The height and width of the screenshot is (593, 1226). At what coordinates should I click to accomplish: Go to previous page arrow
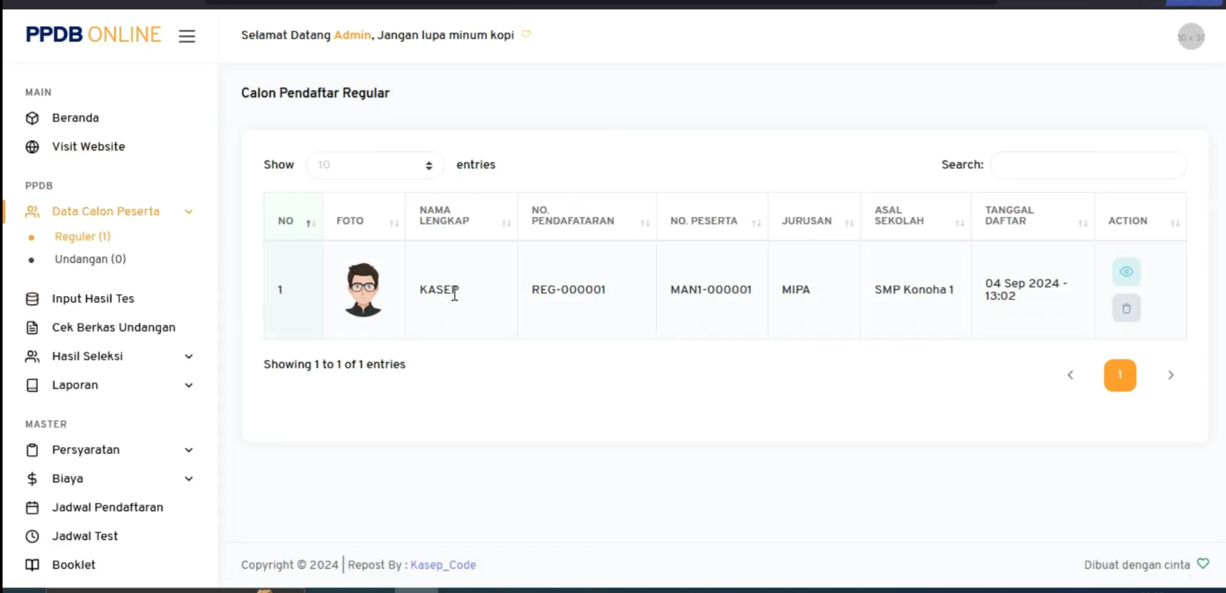(1070, 375)
